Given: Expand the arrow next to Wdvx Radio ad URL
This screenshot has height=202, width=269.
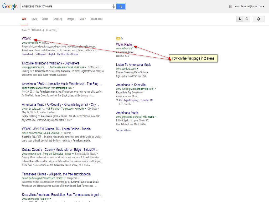Looking at the screenshot, I should tap(134, 48).
